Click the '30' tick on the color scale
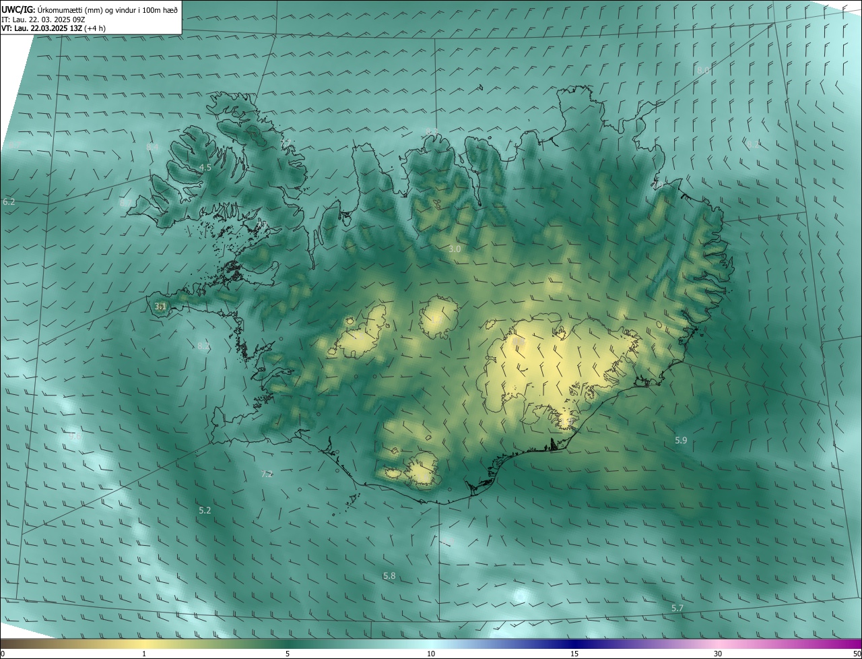The height and width of the screenshot is (659, 862). (718, 654)
